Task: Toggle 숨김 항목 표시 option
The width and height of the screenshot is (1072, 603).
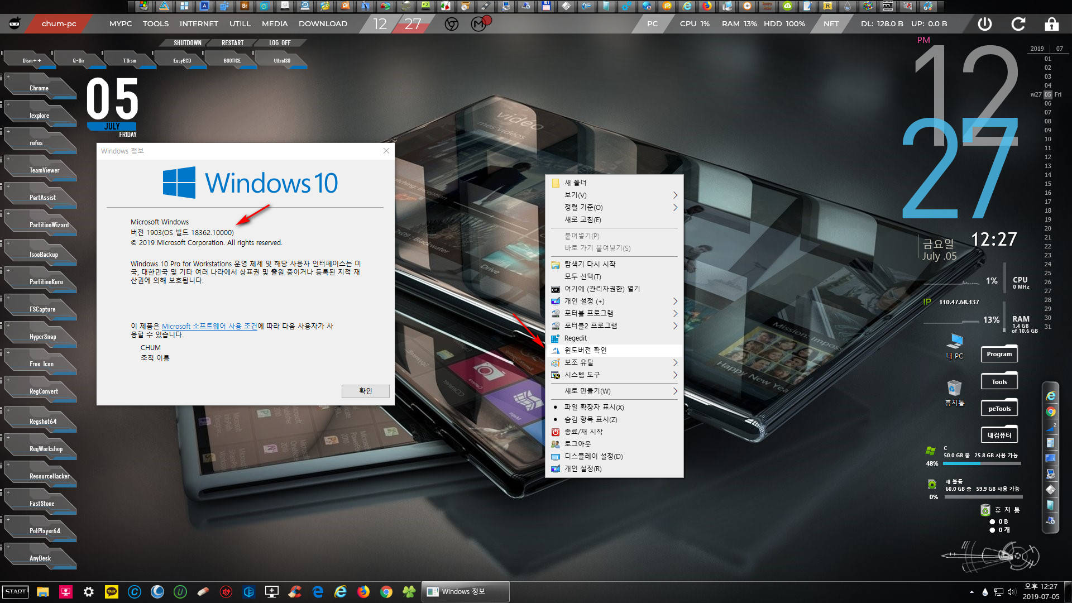Action: [x=614, y=419]
